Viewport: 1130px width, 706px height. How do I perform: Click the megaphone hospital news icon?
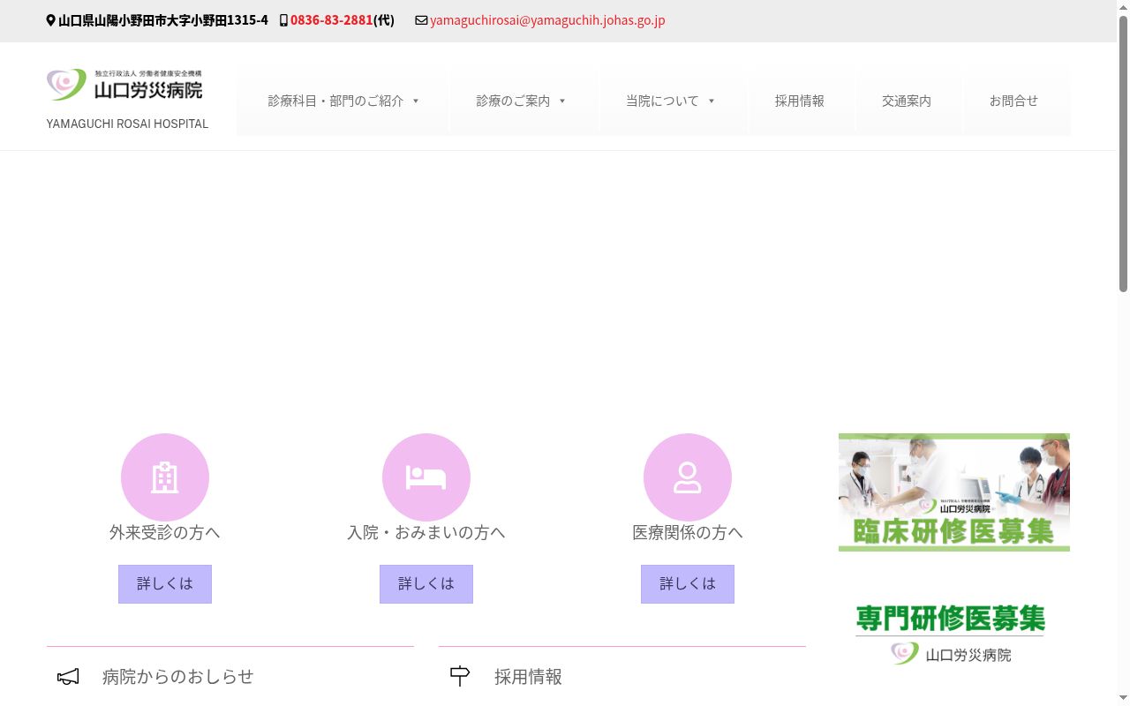click(68, 677)
